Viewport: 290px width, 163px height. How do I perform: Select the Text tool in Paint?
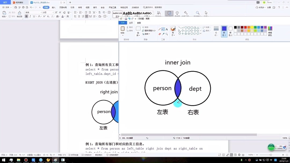166,29
